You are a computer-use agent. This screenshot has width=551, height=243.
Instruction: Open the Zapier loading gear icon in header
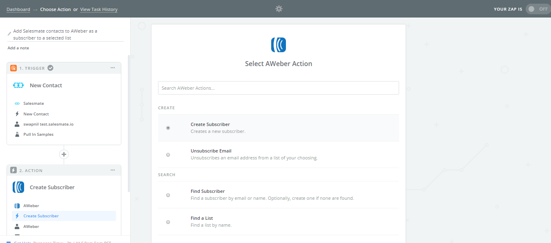(x=279, y=9)
